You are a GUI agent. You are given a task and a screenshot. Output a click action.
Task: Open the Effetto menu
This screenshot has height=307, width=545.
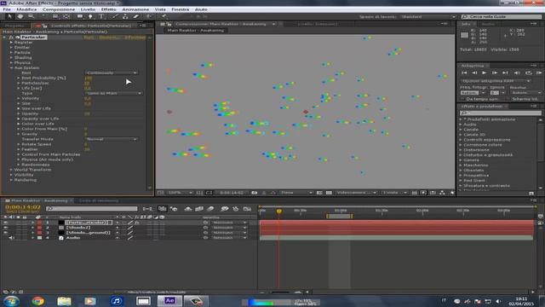coord(108,9)
